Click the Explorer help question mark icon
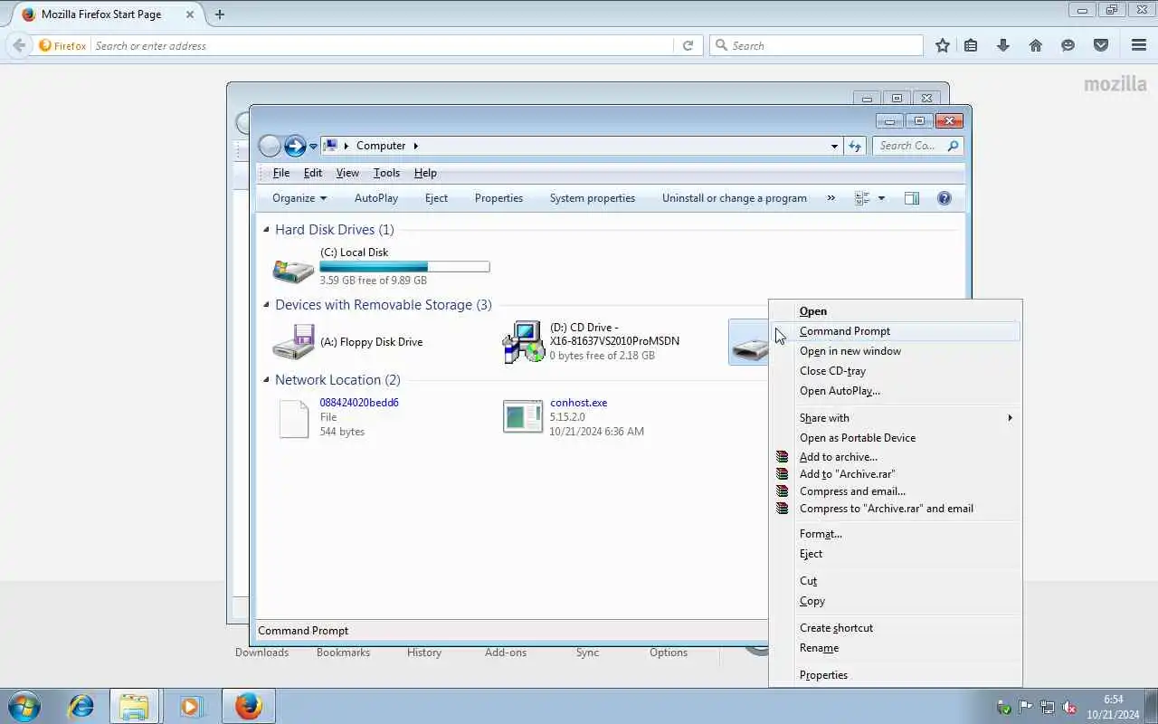 pos(944,198)
